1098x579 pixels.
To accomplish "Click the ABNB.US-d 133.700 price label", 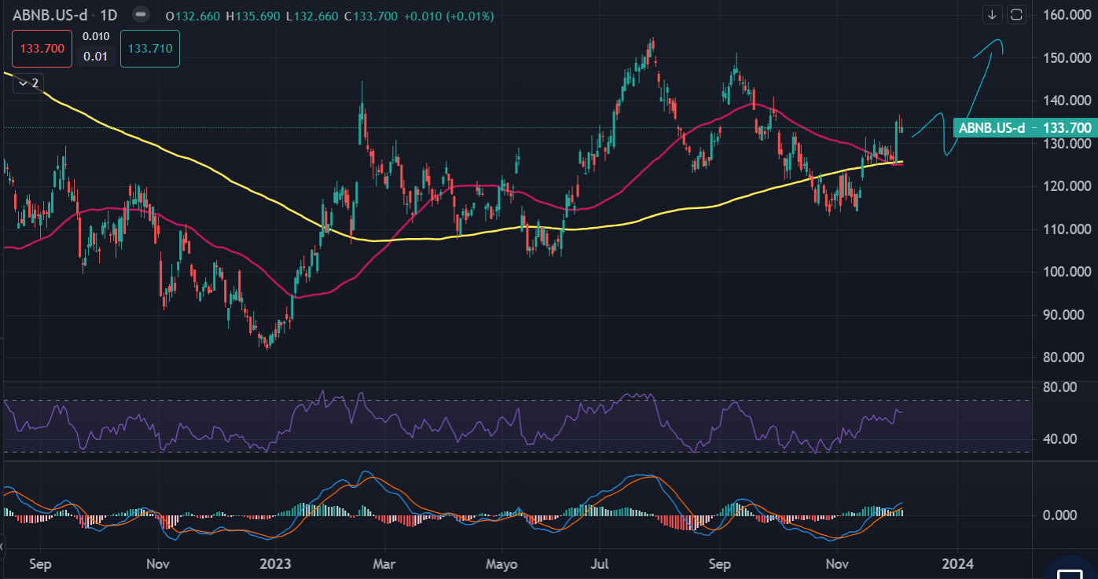I will 1024,127.
